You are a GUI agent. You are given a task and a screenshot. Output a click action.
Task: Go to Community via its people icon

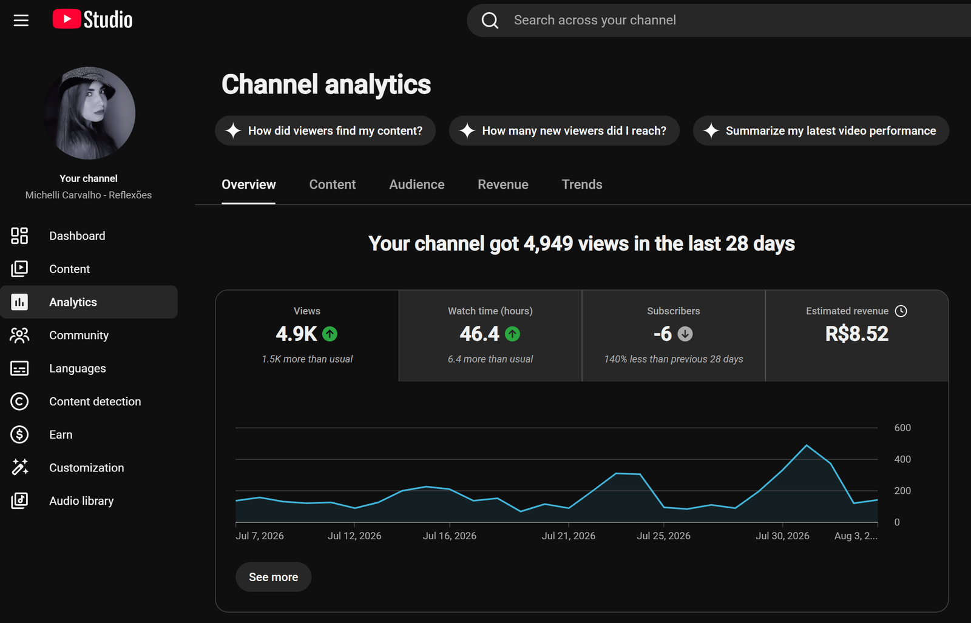(19, 335)
